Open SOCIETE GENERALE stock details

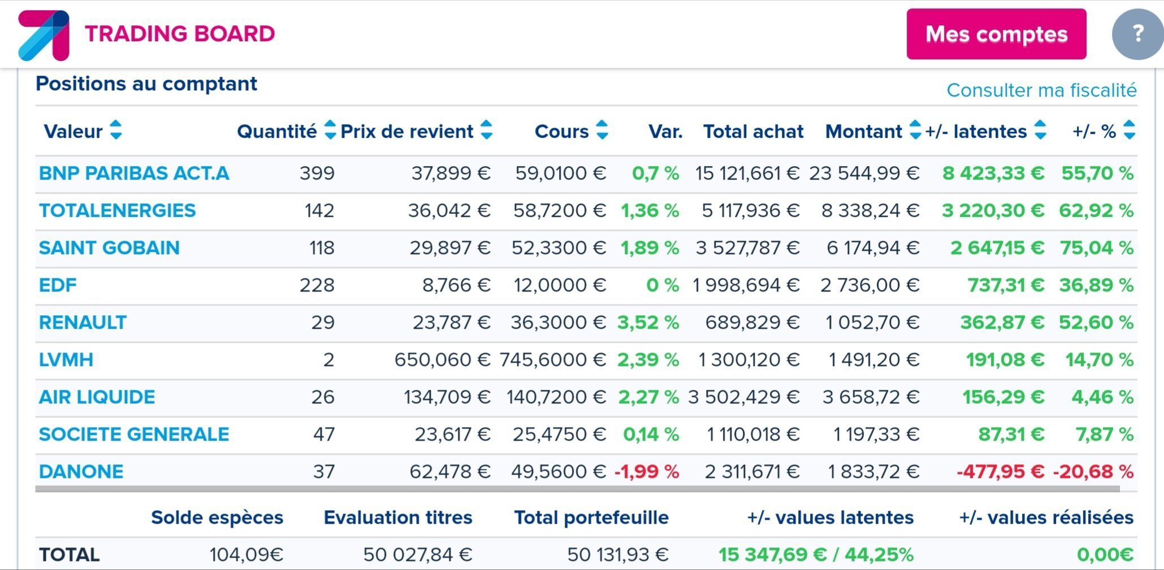click(x=134, y=434)
